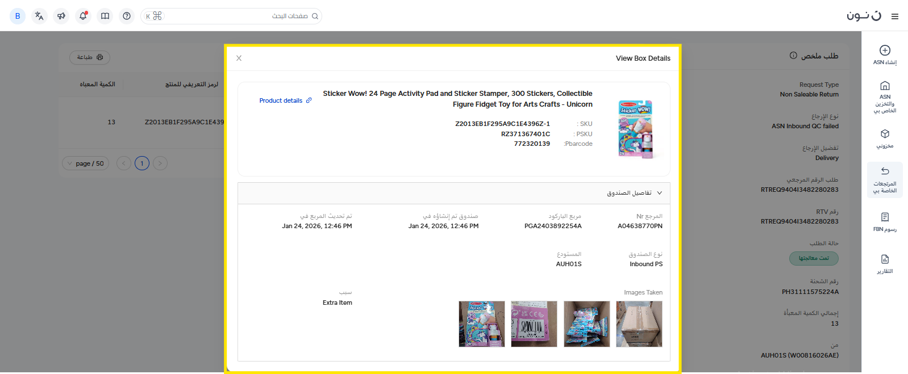Click the info icon beside request summary
Screen dimensions: 908x374
click(793, 56)
